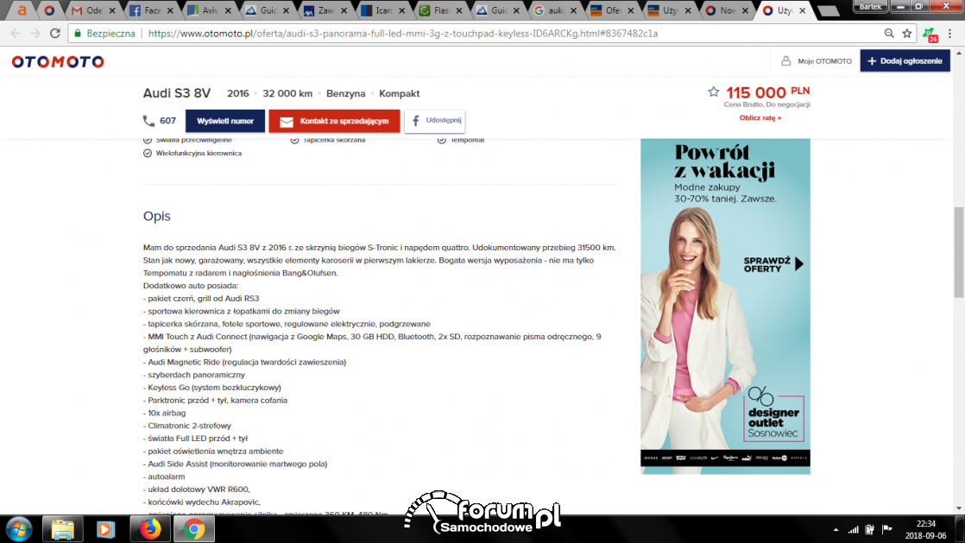Click the Benzyna fuel type text
This screenshot has width=965, height=543.
tap(346, 93)
